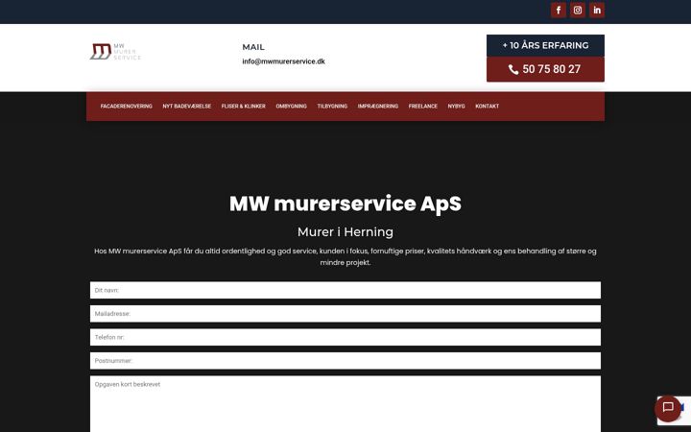Click the MAIL label in header
Image resolution: width=691 pixels, height=432 pixels.
[253, 47]
